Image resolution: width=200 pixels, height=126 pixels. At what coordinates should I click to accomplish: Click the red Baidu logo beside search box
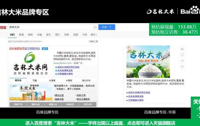point(3,27)
